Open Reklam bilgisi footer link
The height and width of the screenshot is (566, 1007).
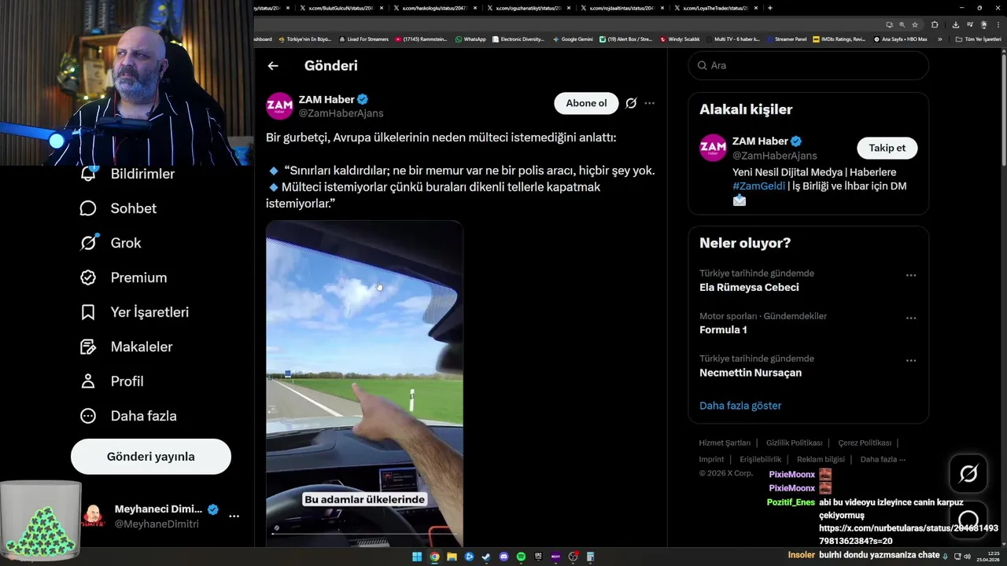tap(821, 459)
